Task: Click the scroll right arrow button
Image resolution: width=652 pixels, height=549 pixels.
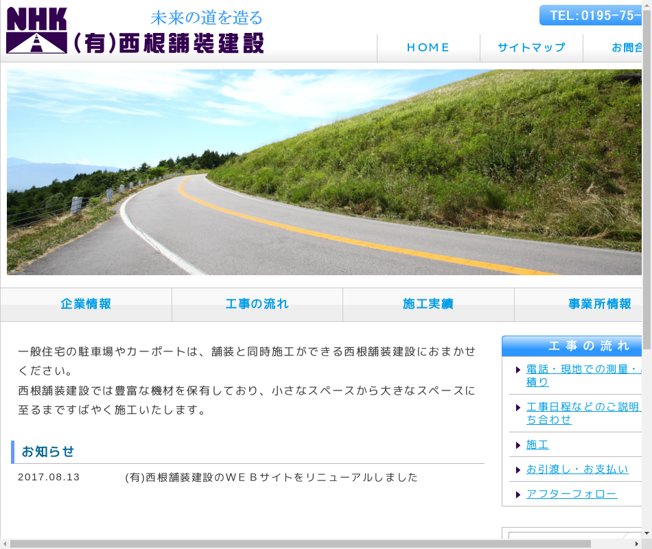Action: click(x=637, y=544)
